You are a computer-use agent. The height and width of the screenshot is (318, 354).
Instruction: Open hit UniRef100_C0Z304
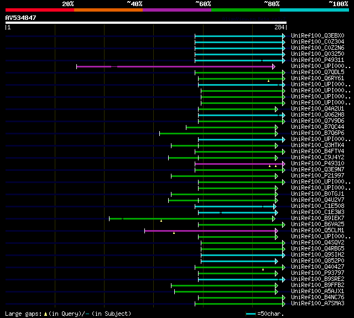click(x=317, y=41)
